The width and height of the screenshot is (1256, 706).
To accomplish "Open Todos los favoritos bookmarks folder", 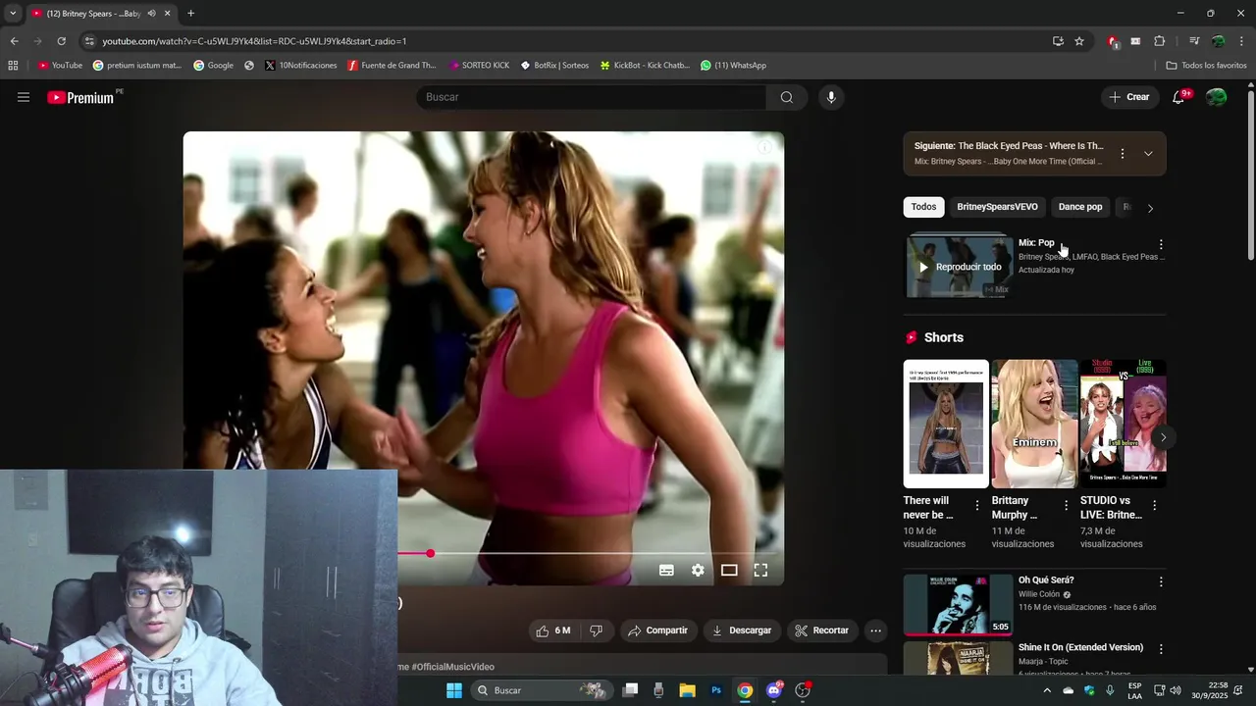I will (x=1206, y=66).
